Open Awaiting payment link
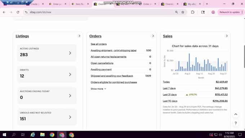The width and height of the screenshot is (245, 138). [x=101, y=70]
